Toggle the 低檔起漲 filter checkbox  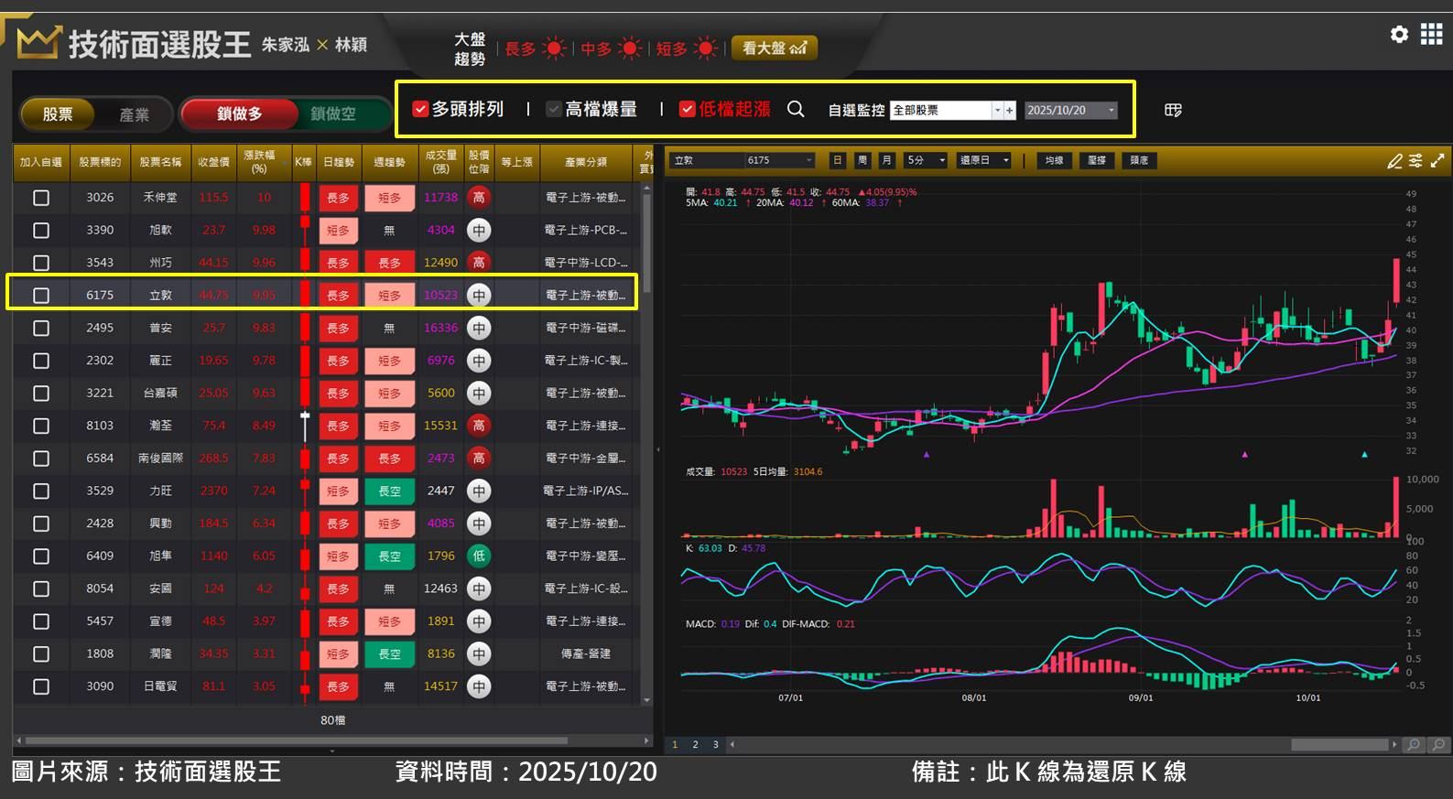click(x=687, y=110)
